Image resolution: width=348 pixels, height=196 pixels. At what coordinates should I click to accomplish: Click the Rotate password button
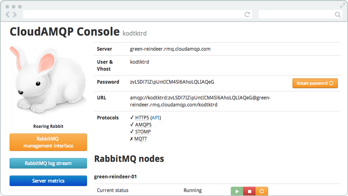tap(315, 83)
